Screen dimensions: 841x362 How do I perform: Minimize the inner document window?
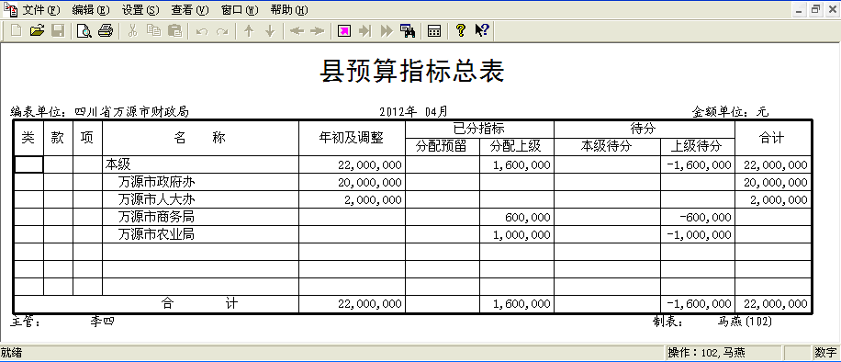(800, 10)
